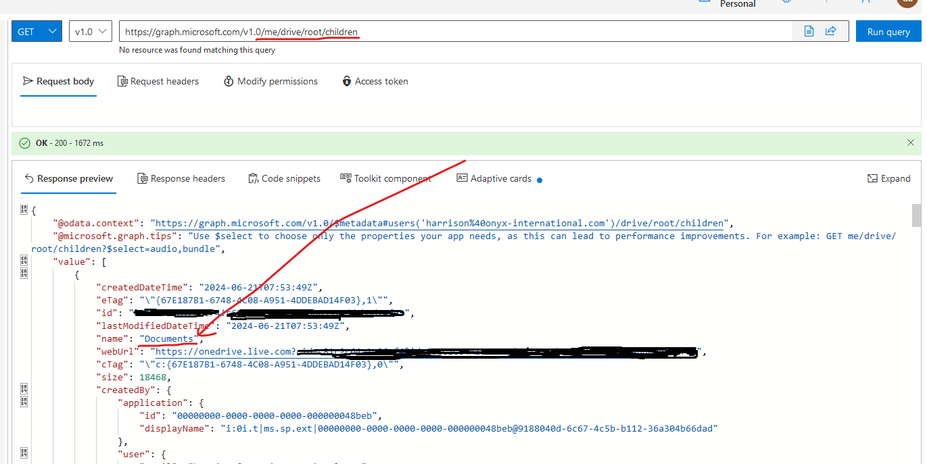Open the Adaptive cards tab

(494, 179)
